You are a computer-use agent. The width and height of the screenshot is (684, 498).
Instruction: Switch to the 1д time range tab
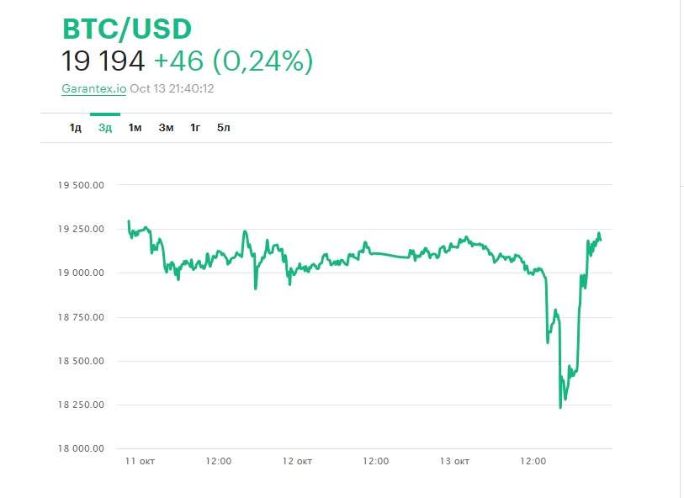[76, 128]
